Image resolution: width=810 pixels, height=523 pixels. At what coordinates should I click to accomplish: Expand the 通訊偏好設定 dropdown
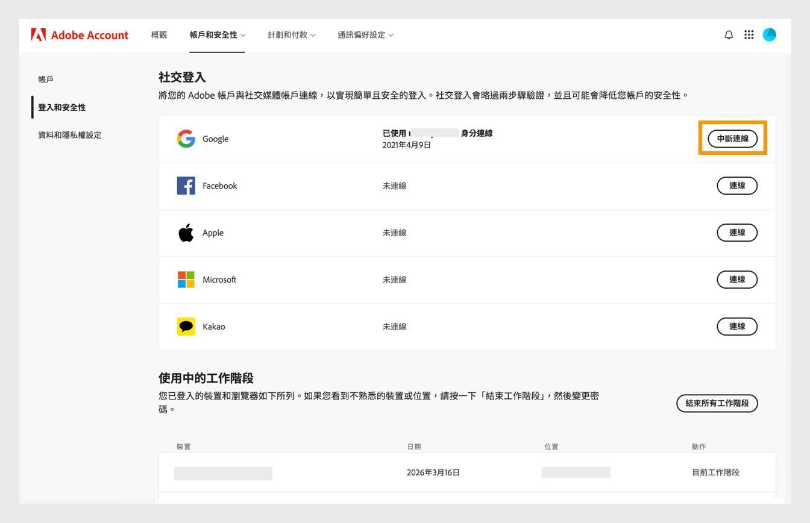coord(365,34)
